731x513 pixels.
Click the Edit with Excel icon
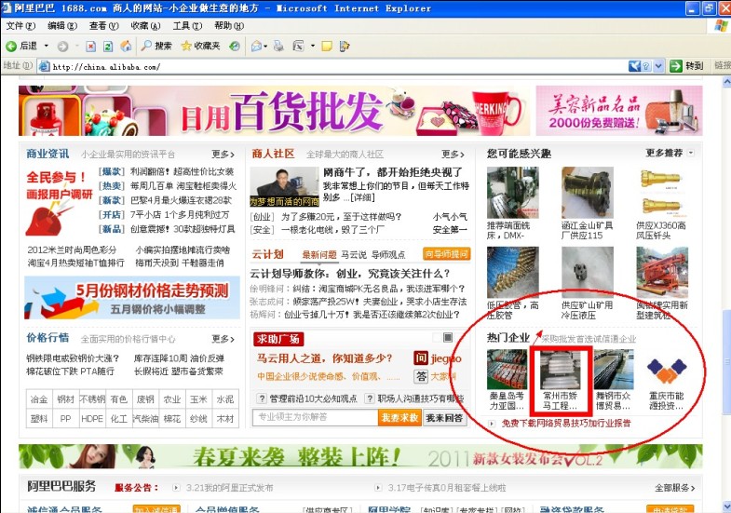[298, 46]
